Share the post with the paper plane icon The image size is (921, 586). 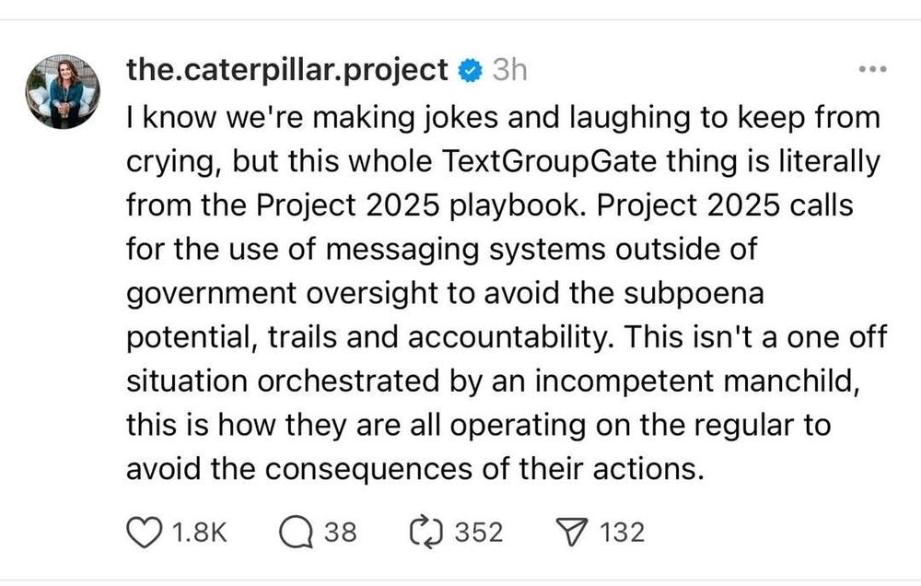pos(572,533)
